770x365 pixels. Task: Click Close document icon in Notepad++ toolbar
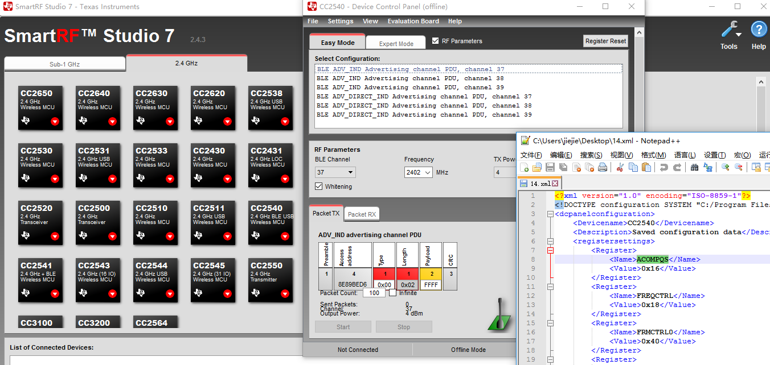tap(576, 167)
